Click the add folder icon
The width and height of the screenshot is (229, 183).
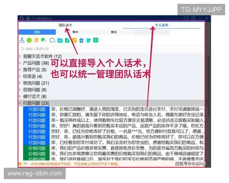click(60, 40)
